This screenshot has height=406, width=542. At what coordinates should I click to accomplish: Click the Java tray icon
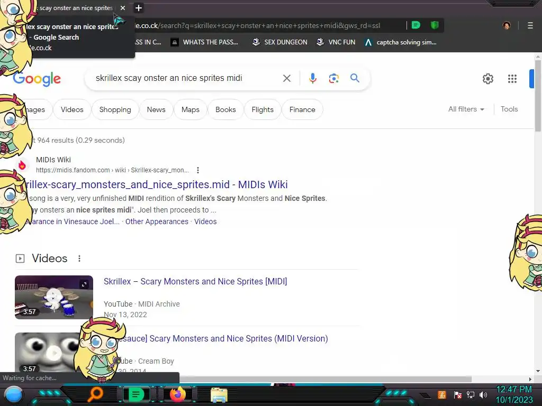(442, 394)
